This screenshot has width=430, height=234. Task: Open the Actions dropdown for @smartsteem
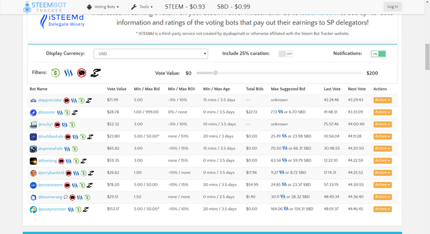pyautogui.click(x=382, y=185)
